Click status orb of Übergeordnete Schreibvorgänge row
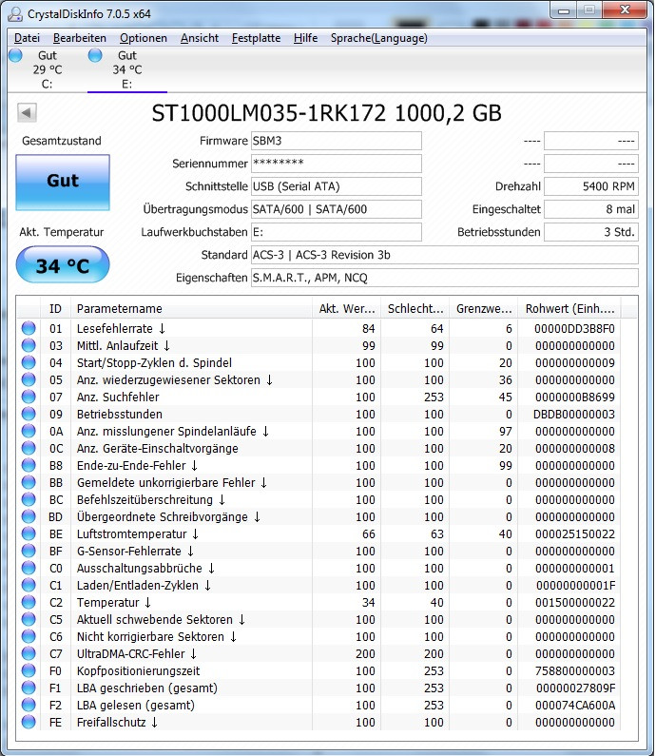 pos(29,517)
